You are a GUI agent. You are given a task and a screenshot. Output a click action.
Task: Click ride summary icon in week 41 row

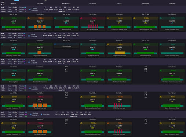tap(30, 114)
